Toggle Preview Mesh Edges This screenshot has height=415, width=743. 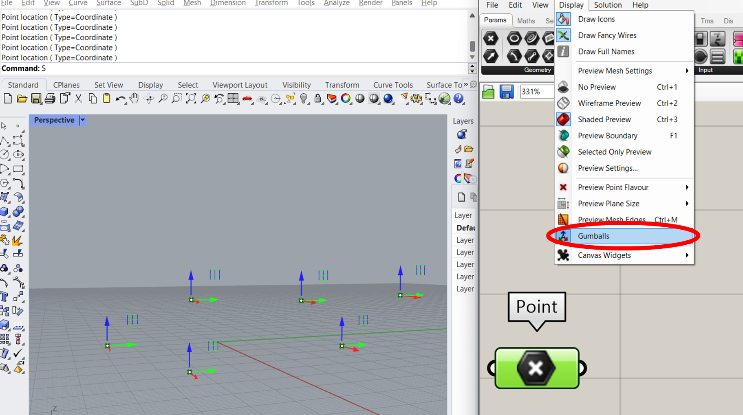(x=624, y=220)
